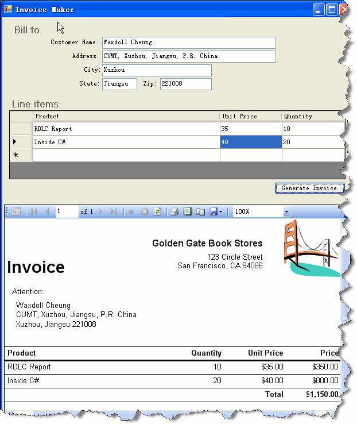357x424 pixels.
Task: Jump to last report page
Action: (114, 211)
